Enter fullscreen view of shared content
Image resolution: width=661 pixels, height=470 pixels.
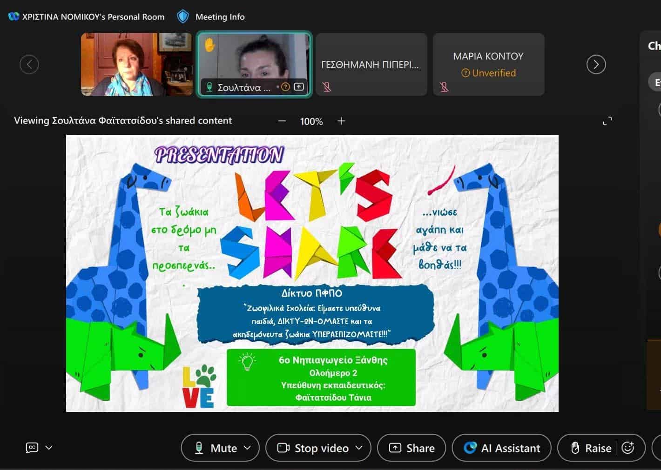click(607, 121)
